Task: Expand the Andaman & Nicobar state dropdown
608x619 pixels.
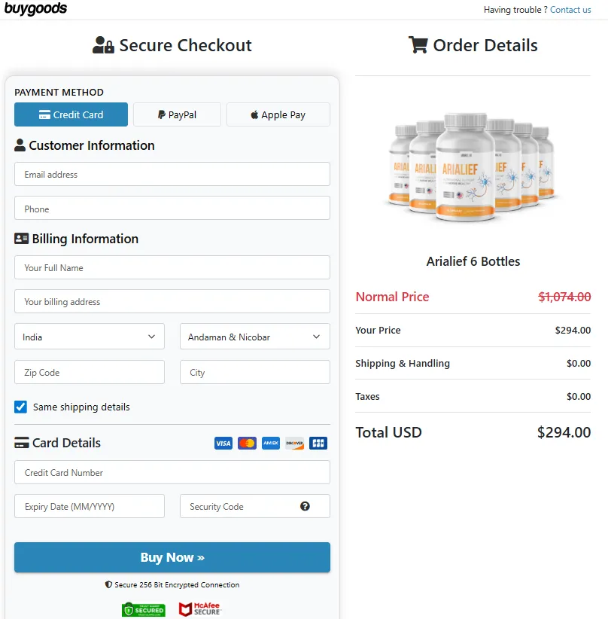Action: [254, 337]
